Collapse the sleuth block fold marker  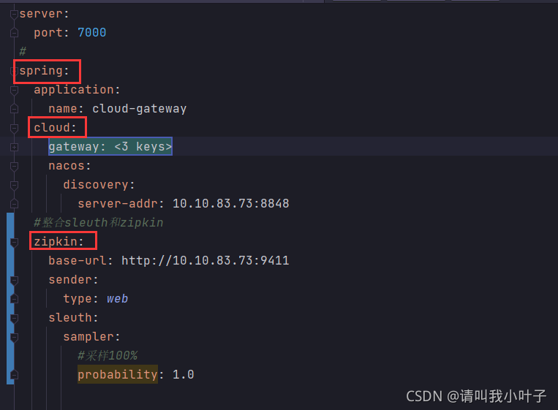pos(14,318)
